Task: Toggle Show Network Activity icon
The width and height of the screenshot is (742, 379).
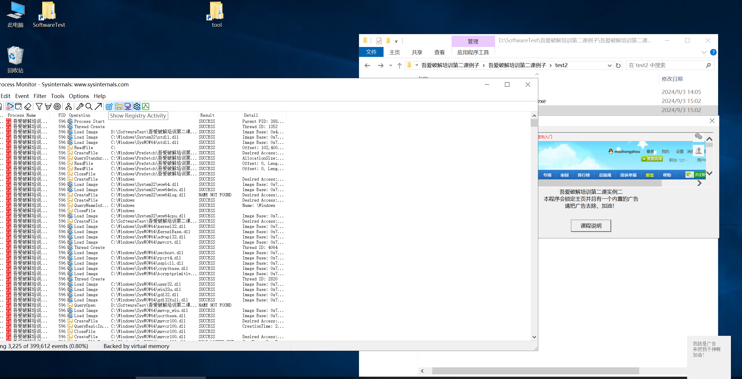Action: (x=128, y=106)
